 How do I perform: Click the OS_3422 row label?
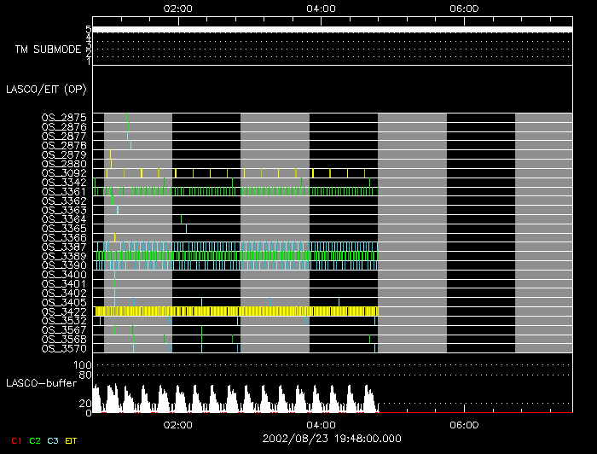click(63, 311)
